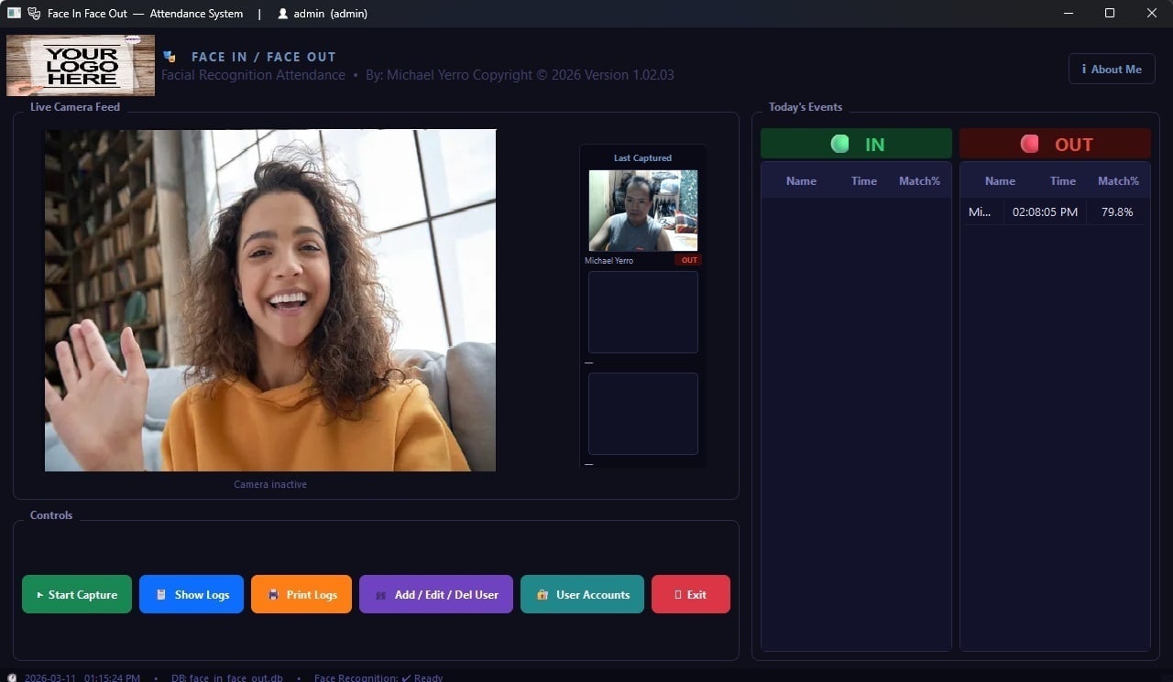Screen dimensions: 1173x682
Task: Click the Print Logs button
Action: pos(301,594)
